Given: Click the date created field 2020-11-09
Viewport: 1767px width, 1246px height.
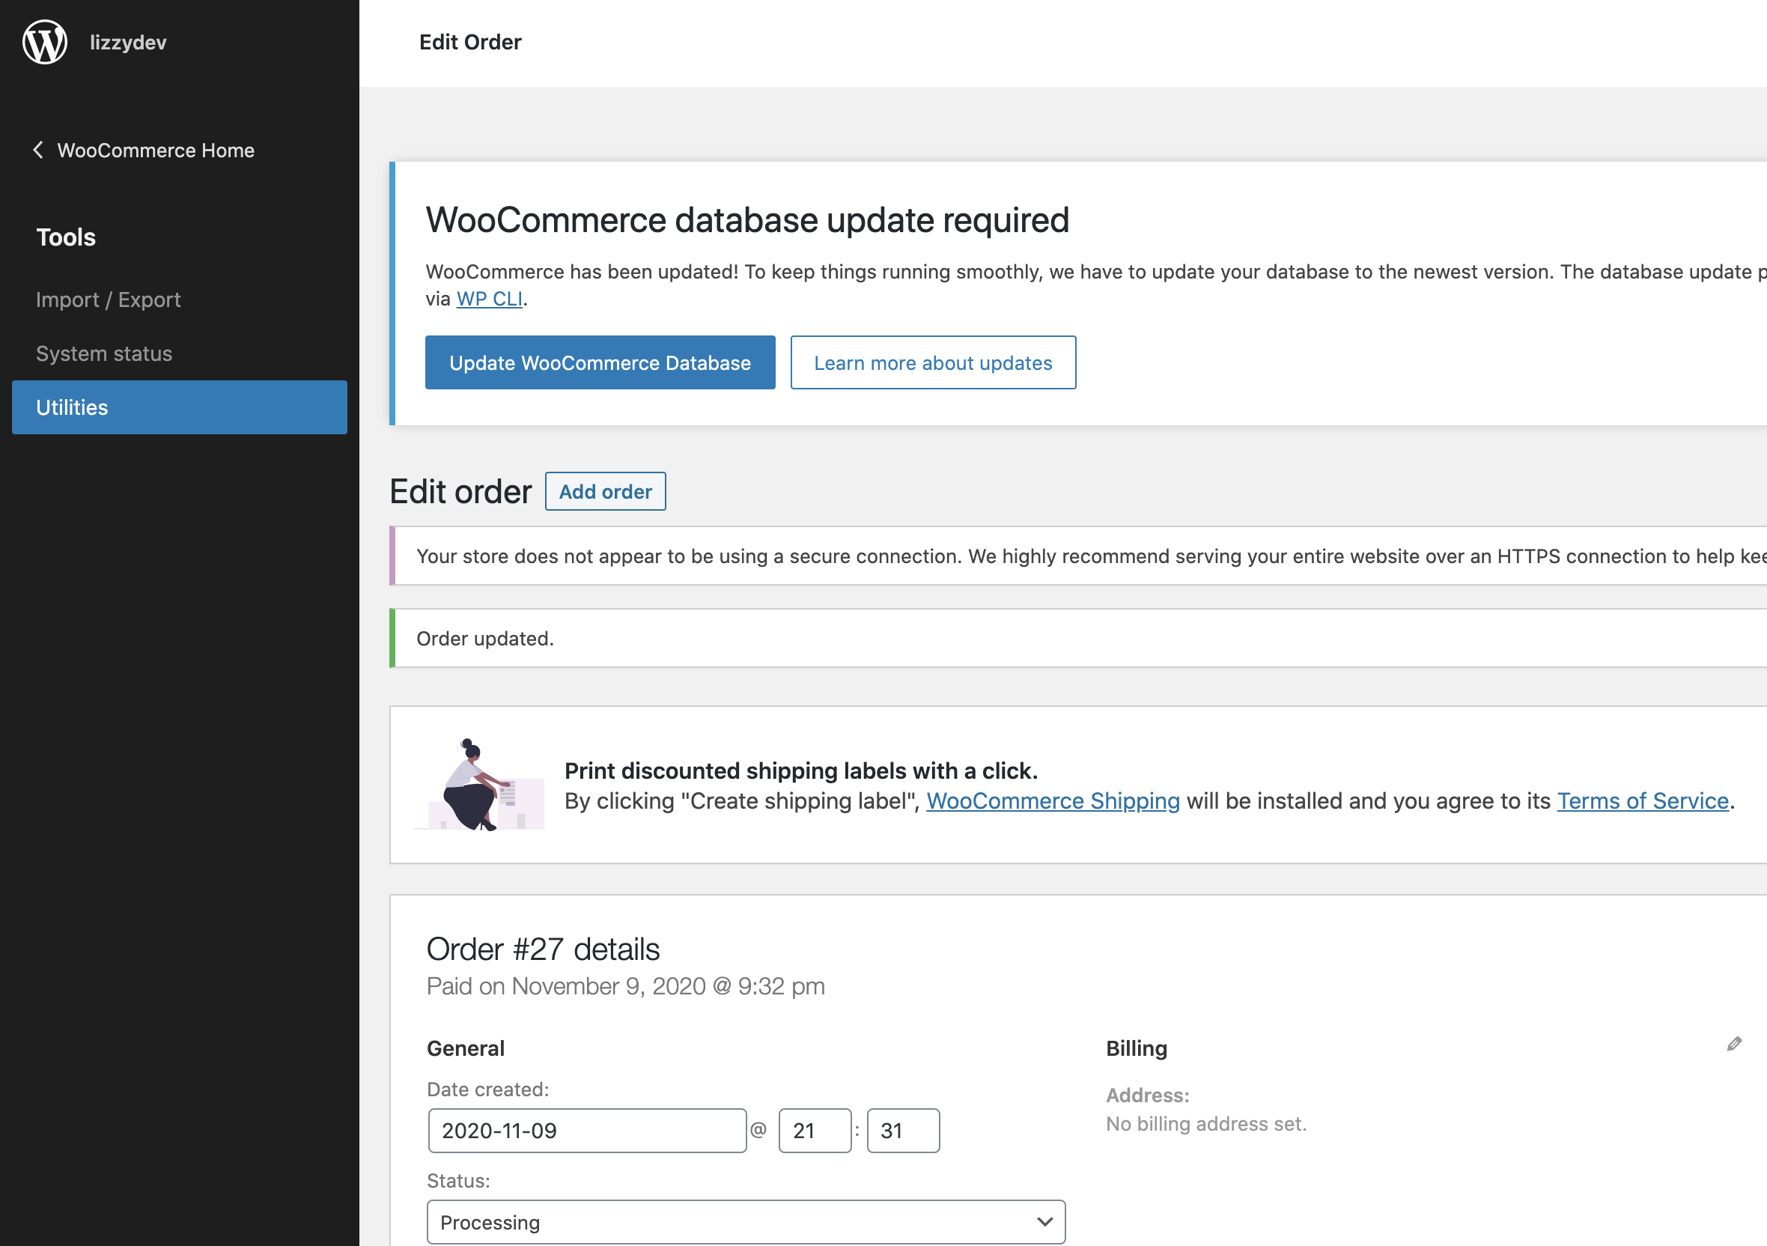Looking at the screenshot, I should pos(587,1131).
